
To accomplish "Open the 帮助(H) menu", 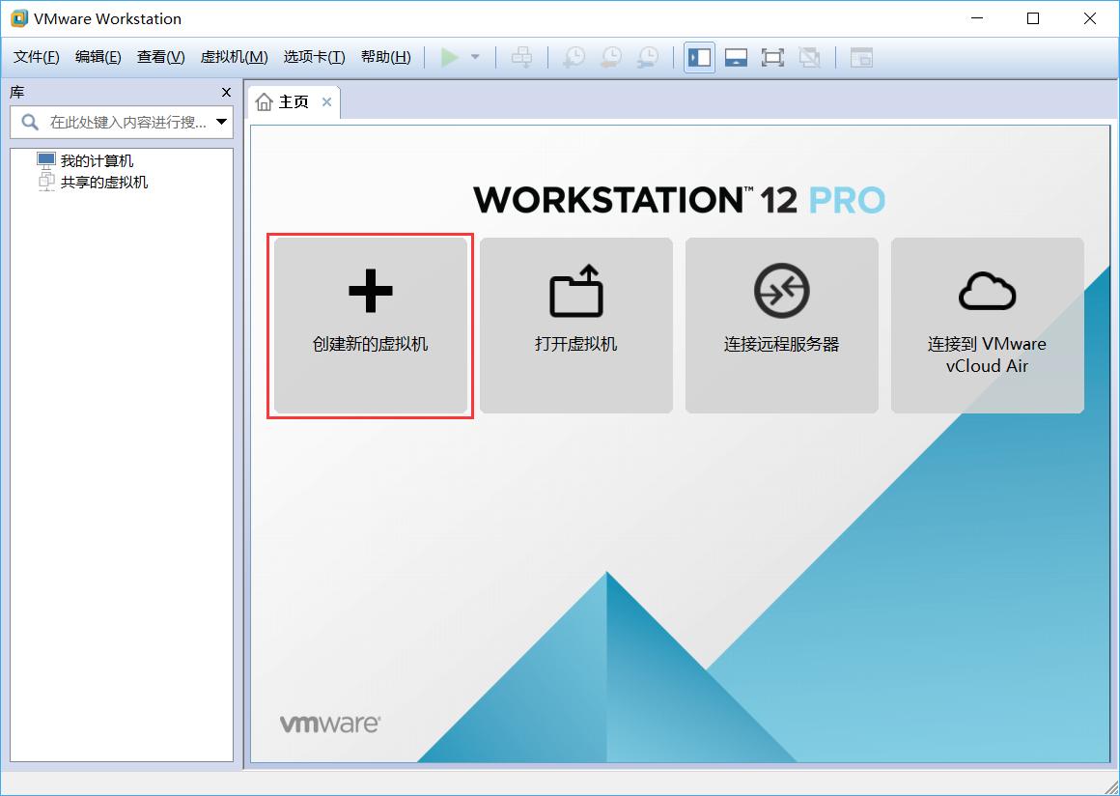I will 385,57.
